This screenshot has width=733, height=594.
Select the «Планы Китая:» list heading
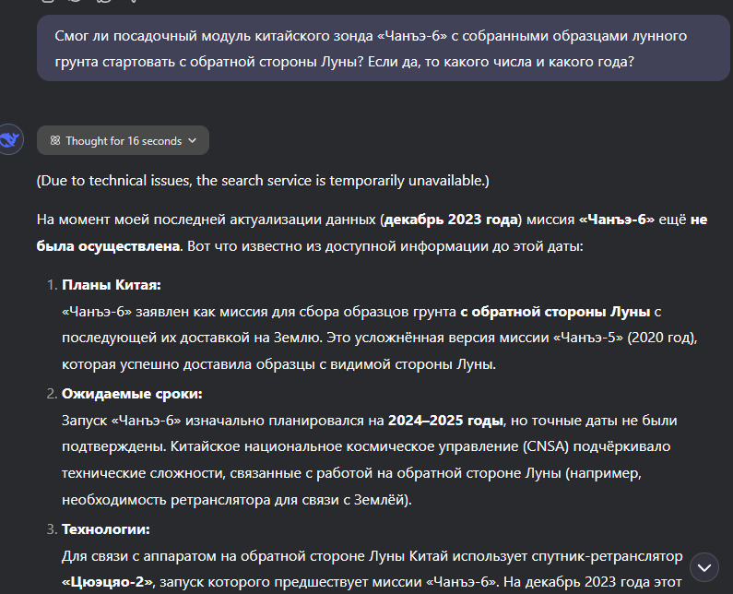(x=111, y=285)
